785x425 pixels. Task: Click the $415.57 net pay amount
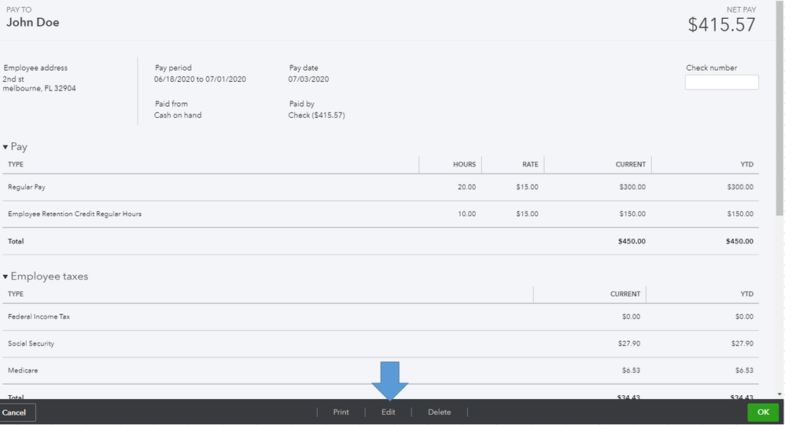(721, 24)
